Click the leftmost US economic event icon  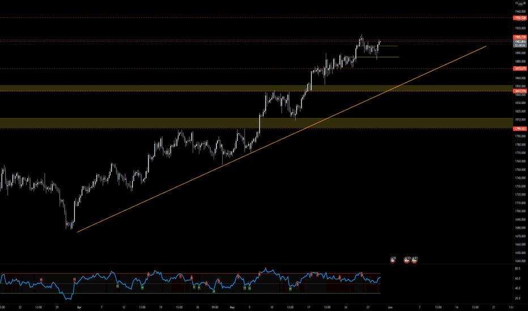(393, 260)
